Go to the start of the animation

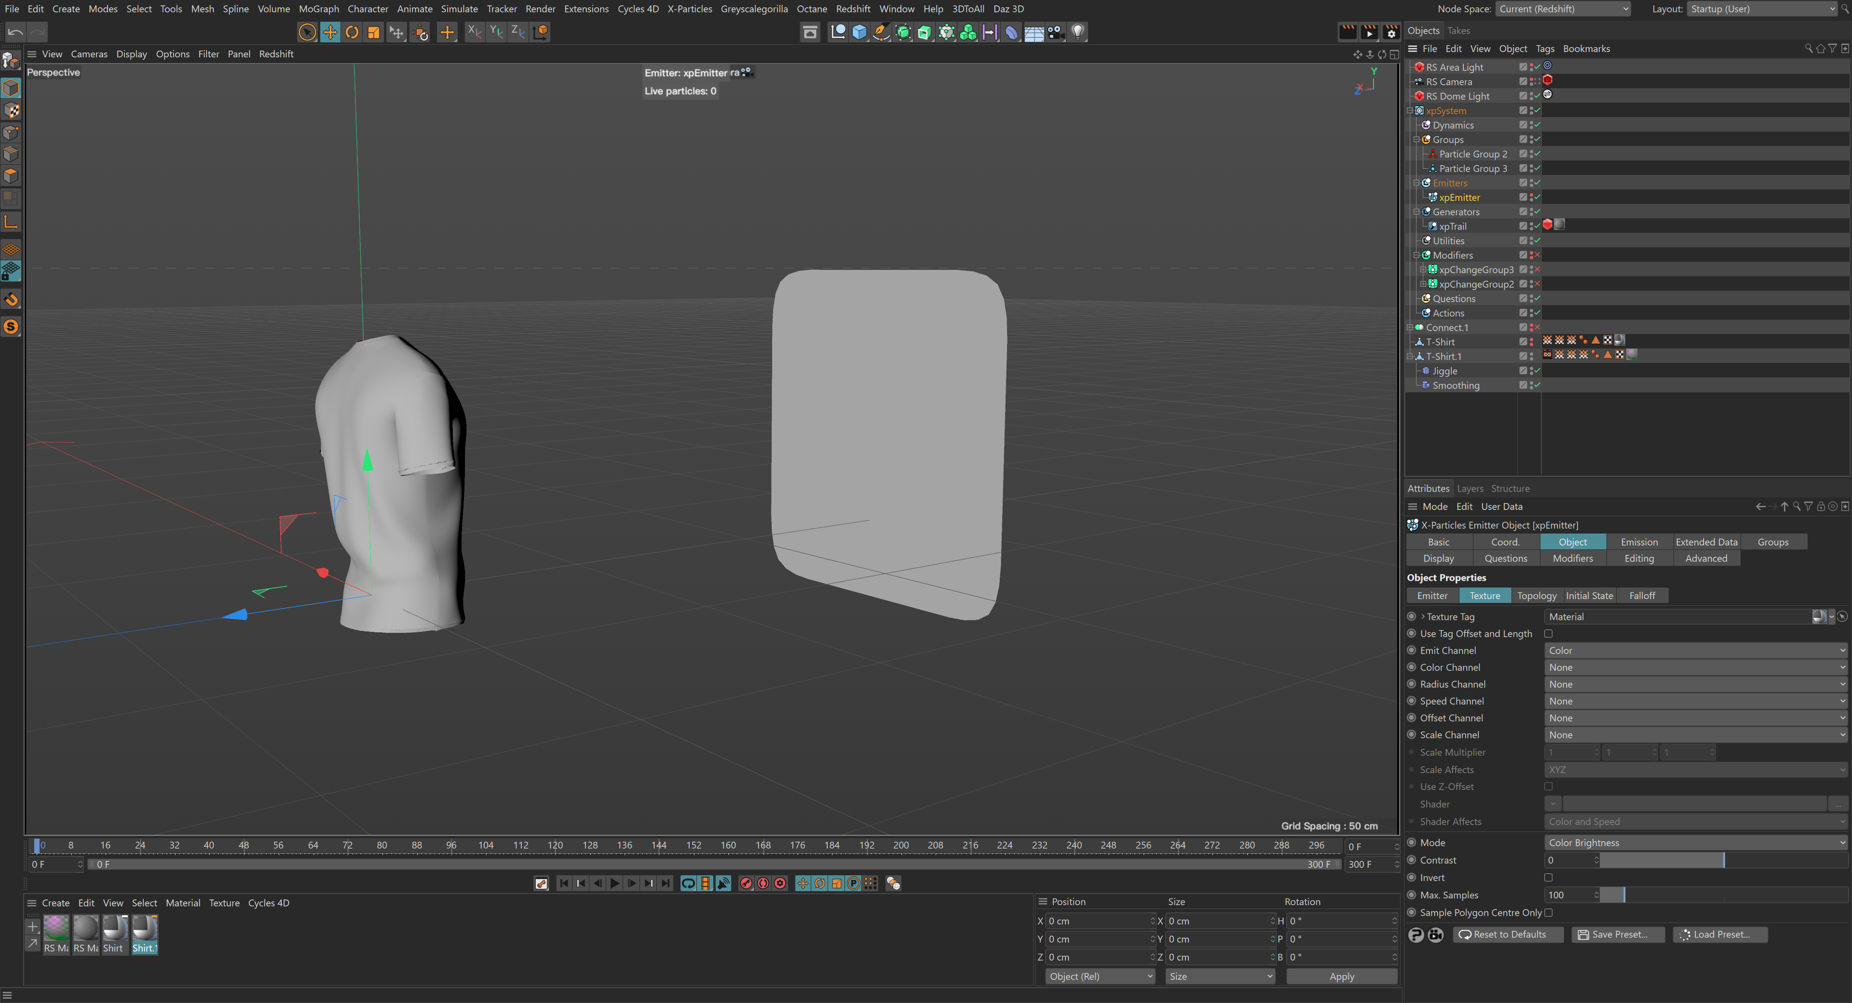564,884
